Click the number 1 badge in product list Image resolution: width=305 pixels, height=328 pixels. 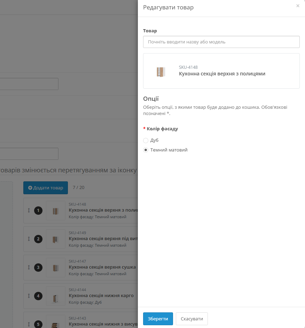(x=38, y=211)
